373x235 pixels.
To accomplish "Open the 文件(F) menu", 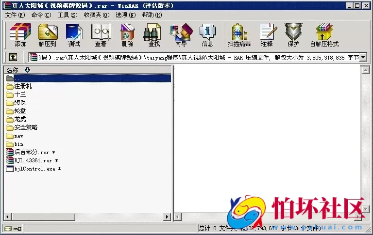I will pos(15,15).
